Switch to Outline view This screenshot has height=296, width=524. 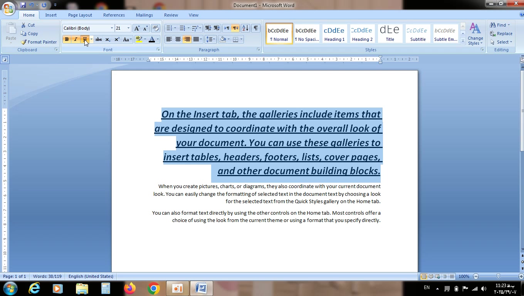pyautogui.click(x=445, y=276)
